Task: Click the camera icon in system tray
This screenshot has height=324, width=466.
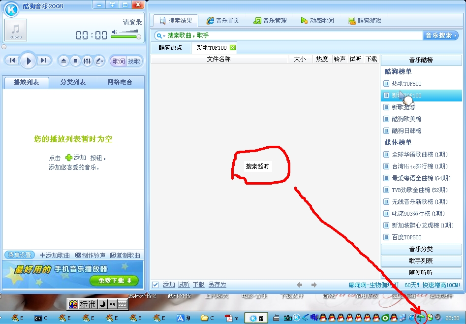Action: click(x=287, y=318)
